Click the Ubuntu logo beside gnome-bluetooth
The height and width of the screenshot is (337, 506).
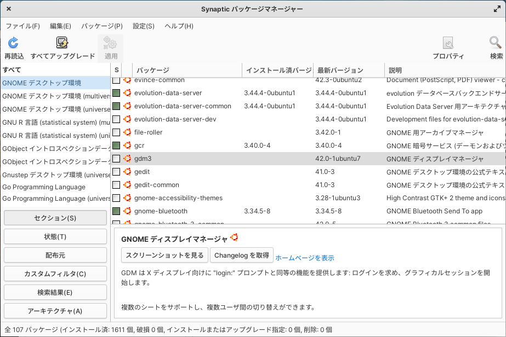127,211
